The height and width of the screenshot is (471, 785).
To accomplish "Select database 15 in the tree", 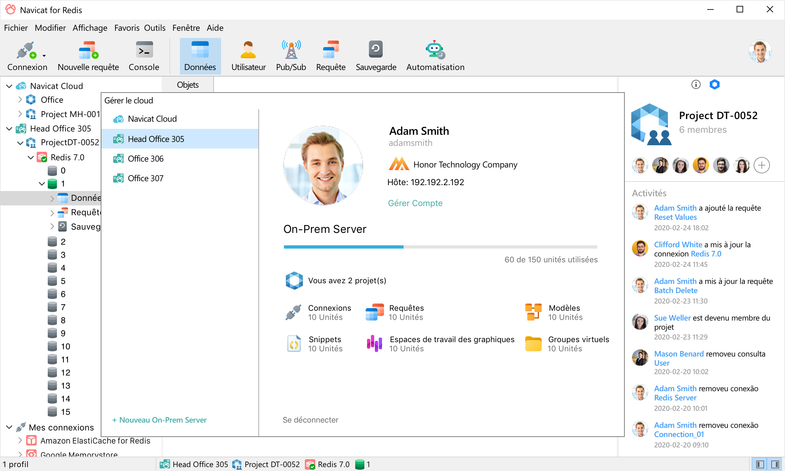I will point(59,412).
